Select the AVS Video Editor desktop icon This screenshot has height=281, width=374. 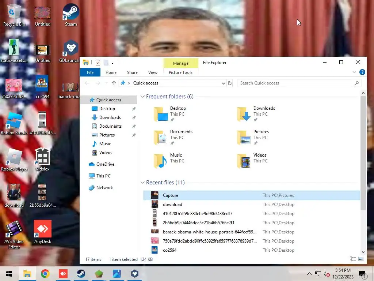pyautogui.click(x=14, y=235)
